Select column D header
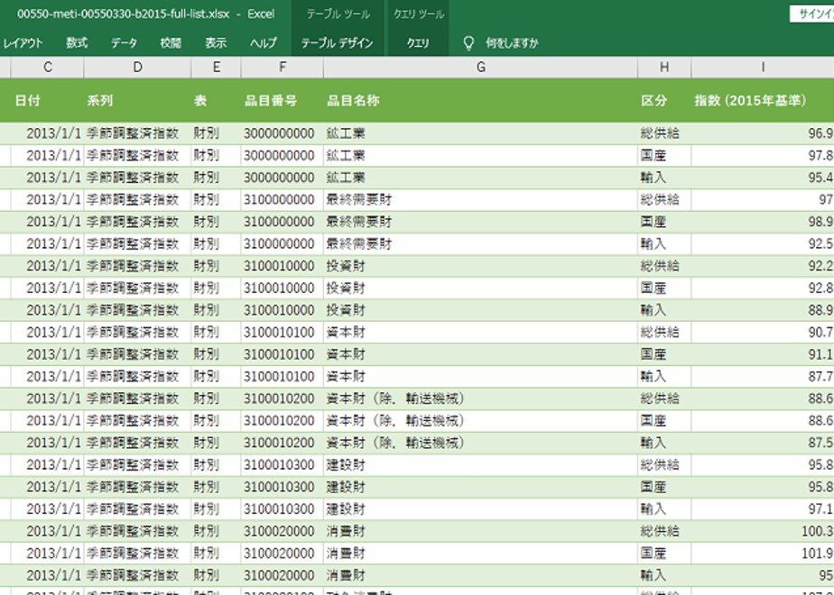Viewport: 834px width, 595px height. click(137, 67)
